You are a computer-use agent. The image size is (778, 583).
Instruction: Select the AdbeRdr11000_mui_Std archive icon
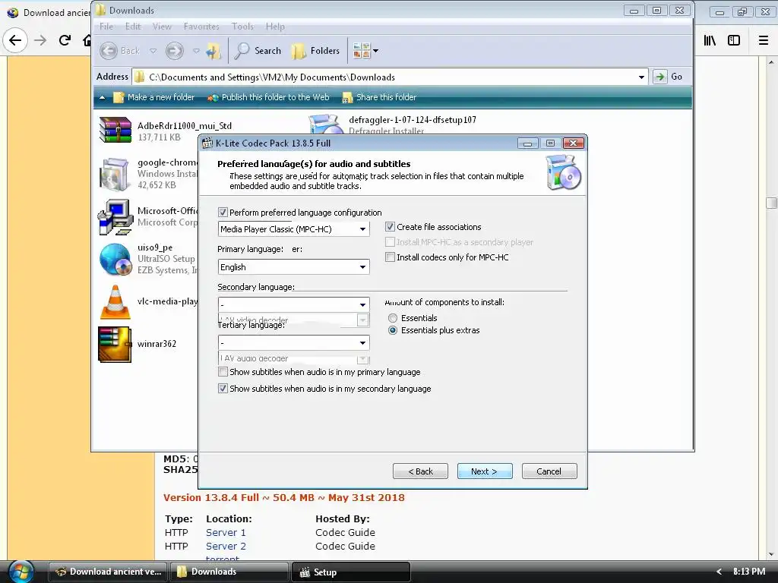115,130
